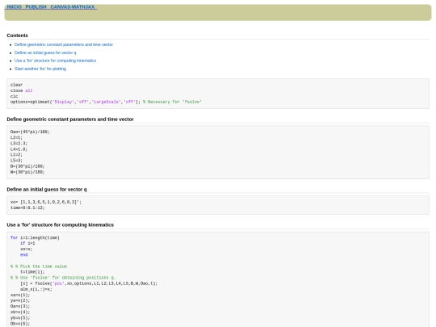Click code line 'xa=x(1);'

click(20, 295)
